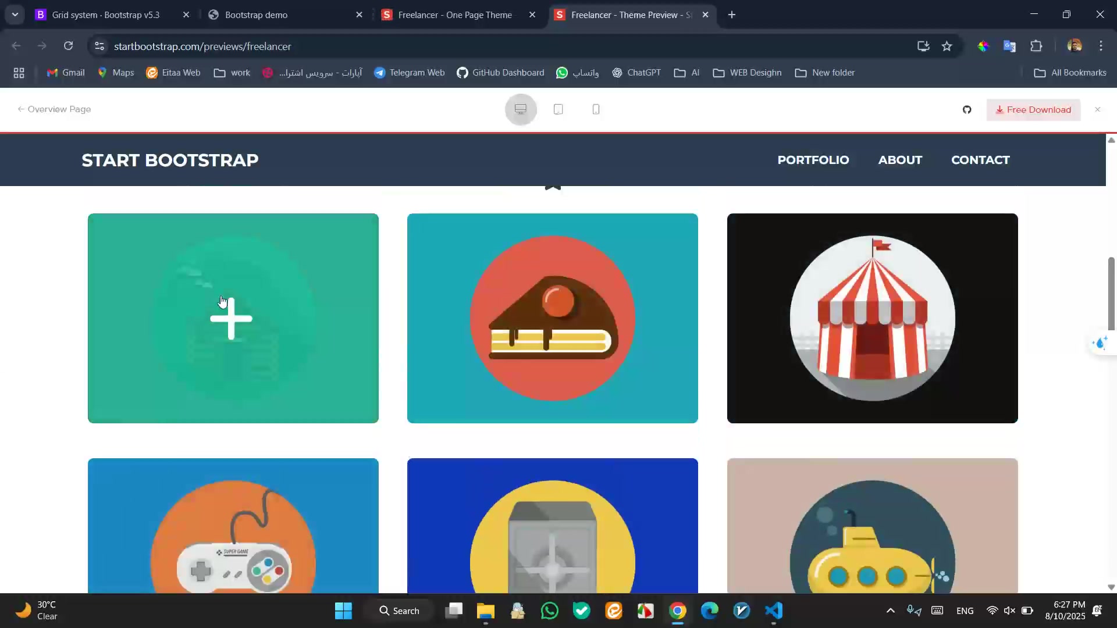Reload the page

click(68, 46)
